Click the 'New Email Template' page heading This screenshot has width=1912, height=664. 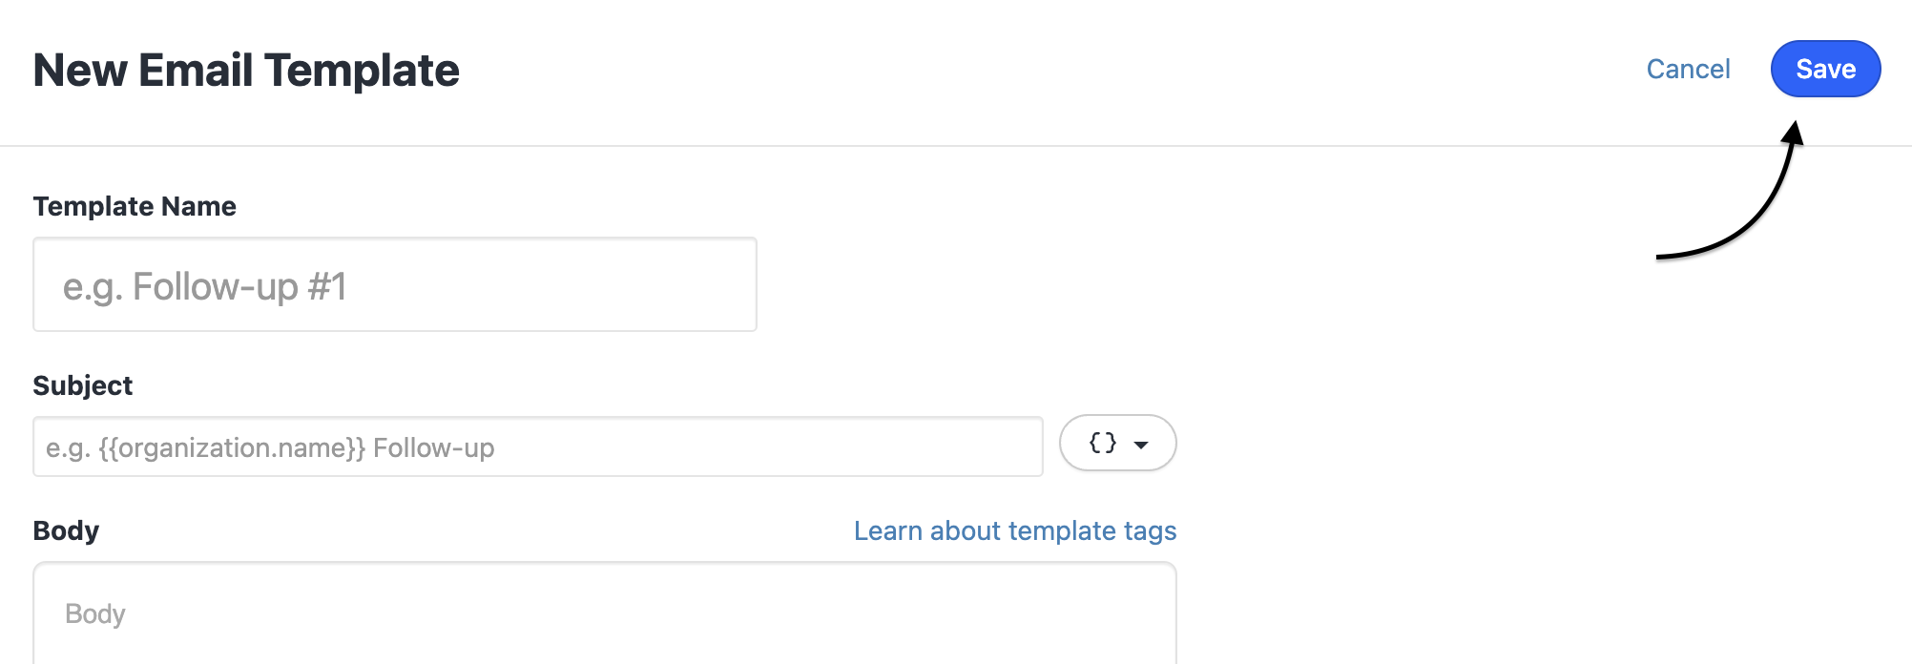click(x=246, y=68)
